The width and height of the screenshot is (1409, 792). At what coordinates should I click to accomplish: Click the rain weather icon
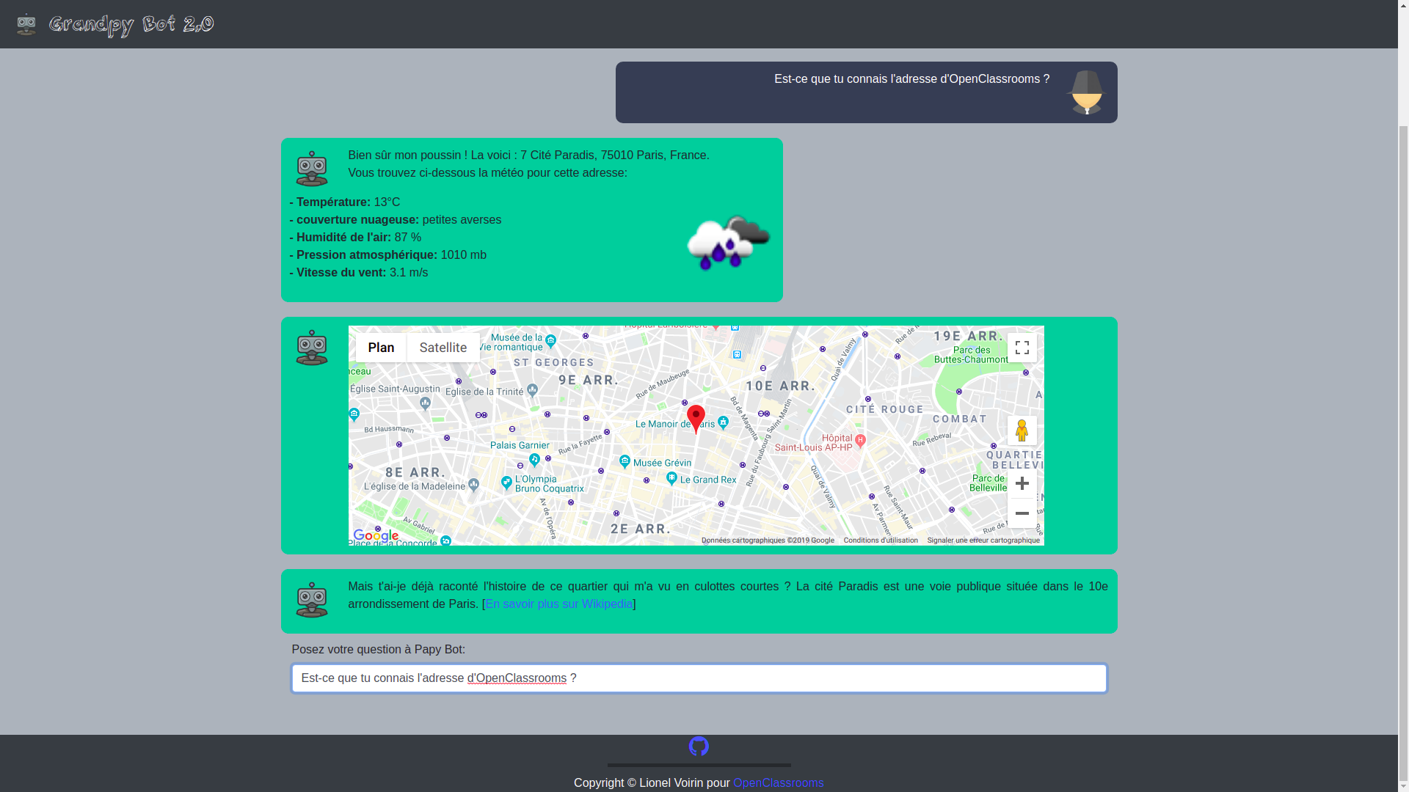[728, 243]
